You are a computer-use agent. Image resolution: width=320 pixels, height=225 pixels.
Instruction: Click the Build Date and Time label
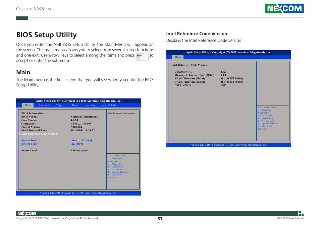(34, 130)
